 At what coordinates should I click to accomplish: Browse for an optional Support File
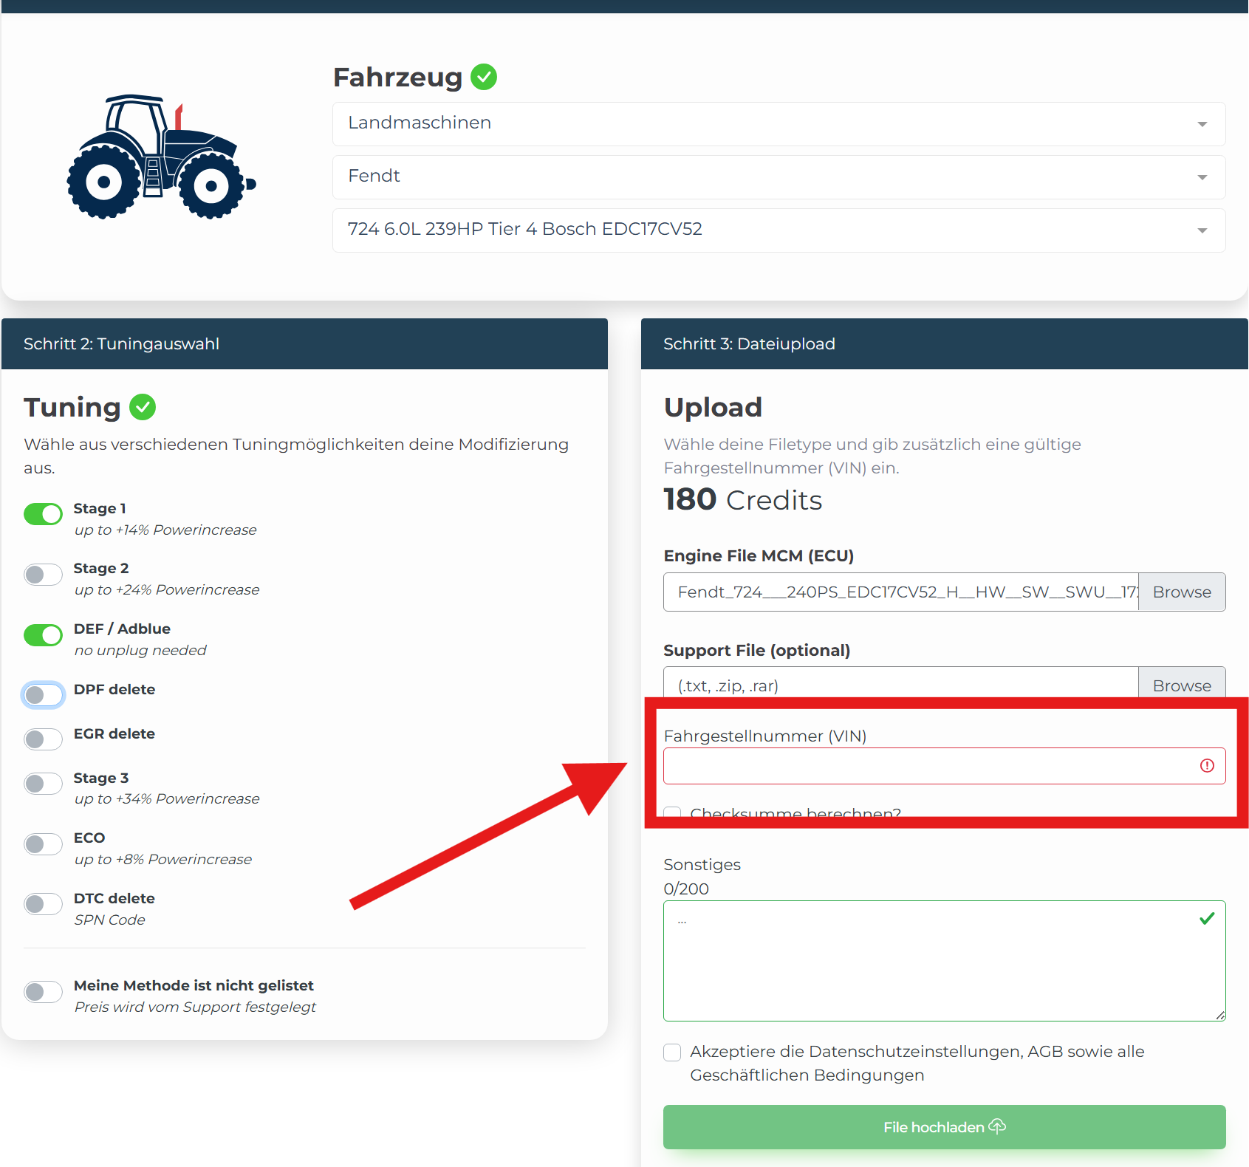coord(1182,682)
